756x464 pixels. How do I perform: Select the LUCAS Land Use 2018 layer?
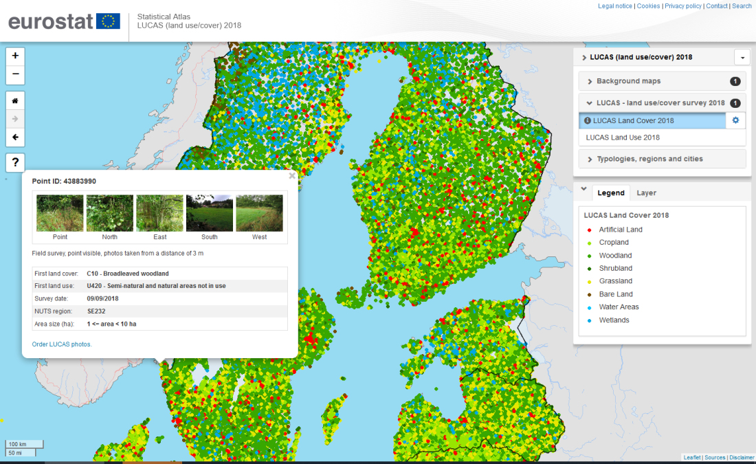click(623, 137)
